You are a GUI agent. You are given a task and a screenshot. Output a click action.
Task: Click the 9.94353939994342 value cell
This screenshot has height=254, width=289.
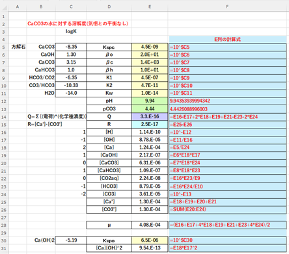227,101
